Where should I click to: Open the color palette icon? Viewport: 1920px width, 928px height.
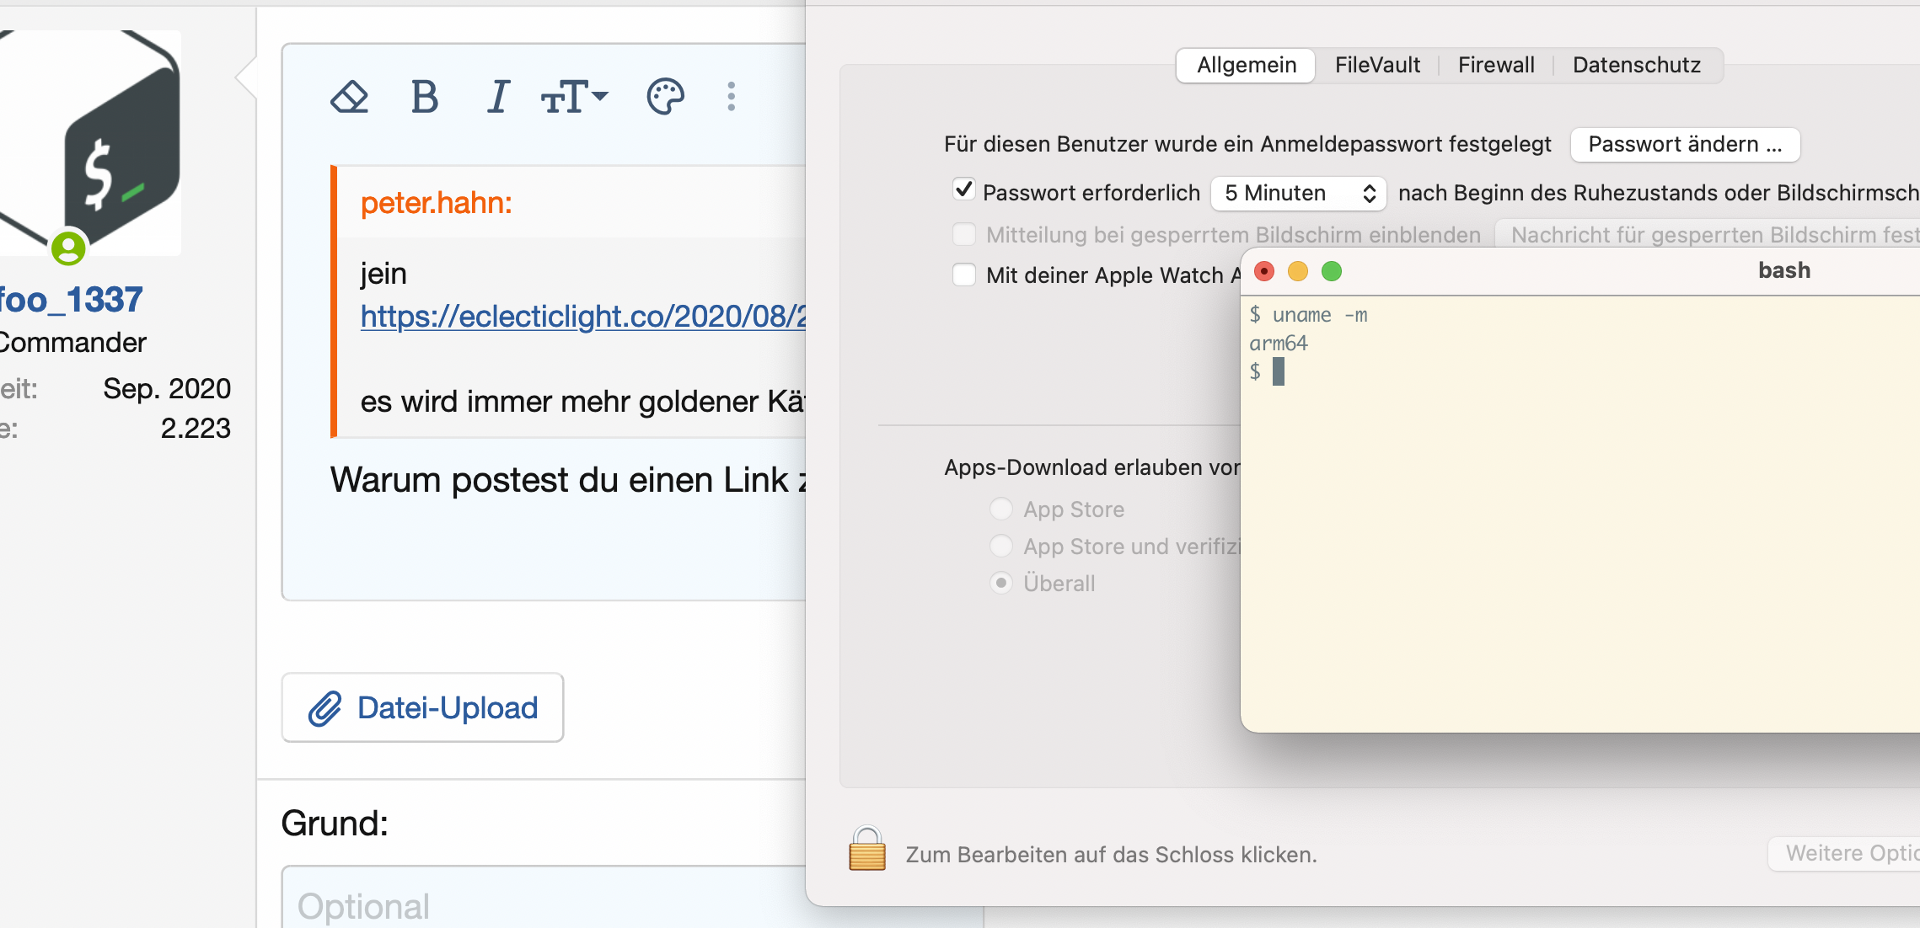tap(665, 97)
